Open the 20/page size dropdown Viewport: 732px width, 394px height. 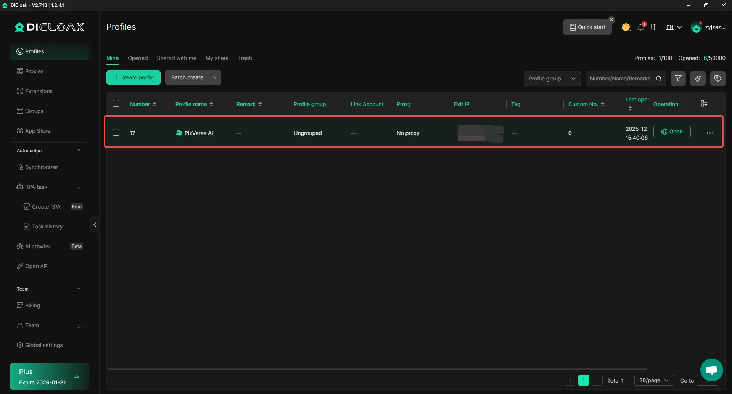[653, 380]
